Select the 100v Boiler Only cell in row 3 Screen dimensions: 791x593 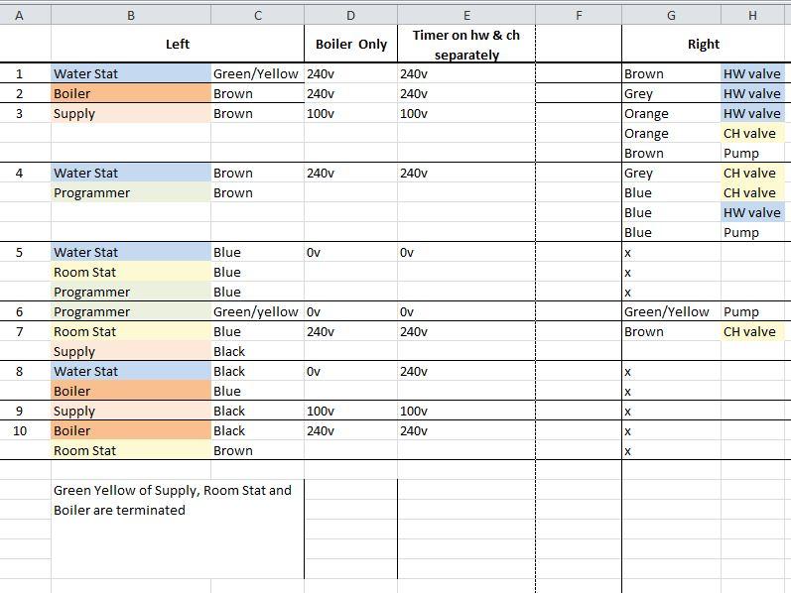[x=350, y=113]
